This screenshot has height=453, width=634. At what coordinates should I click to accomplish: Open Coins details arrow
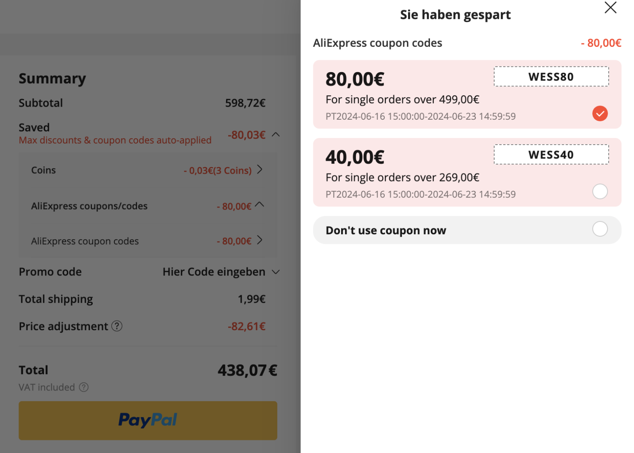[260, 170]
